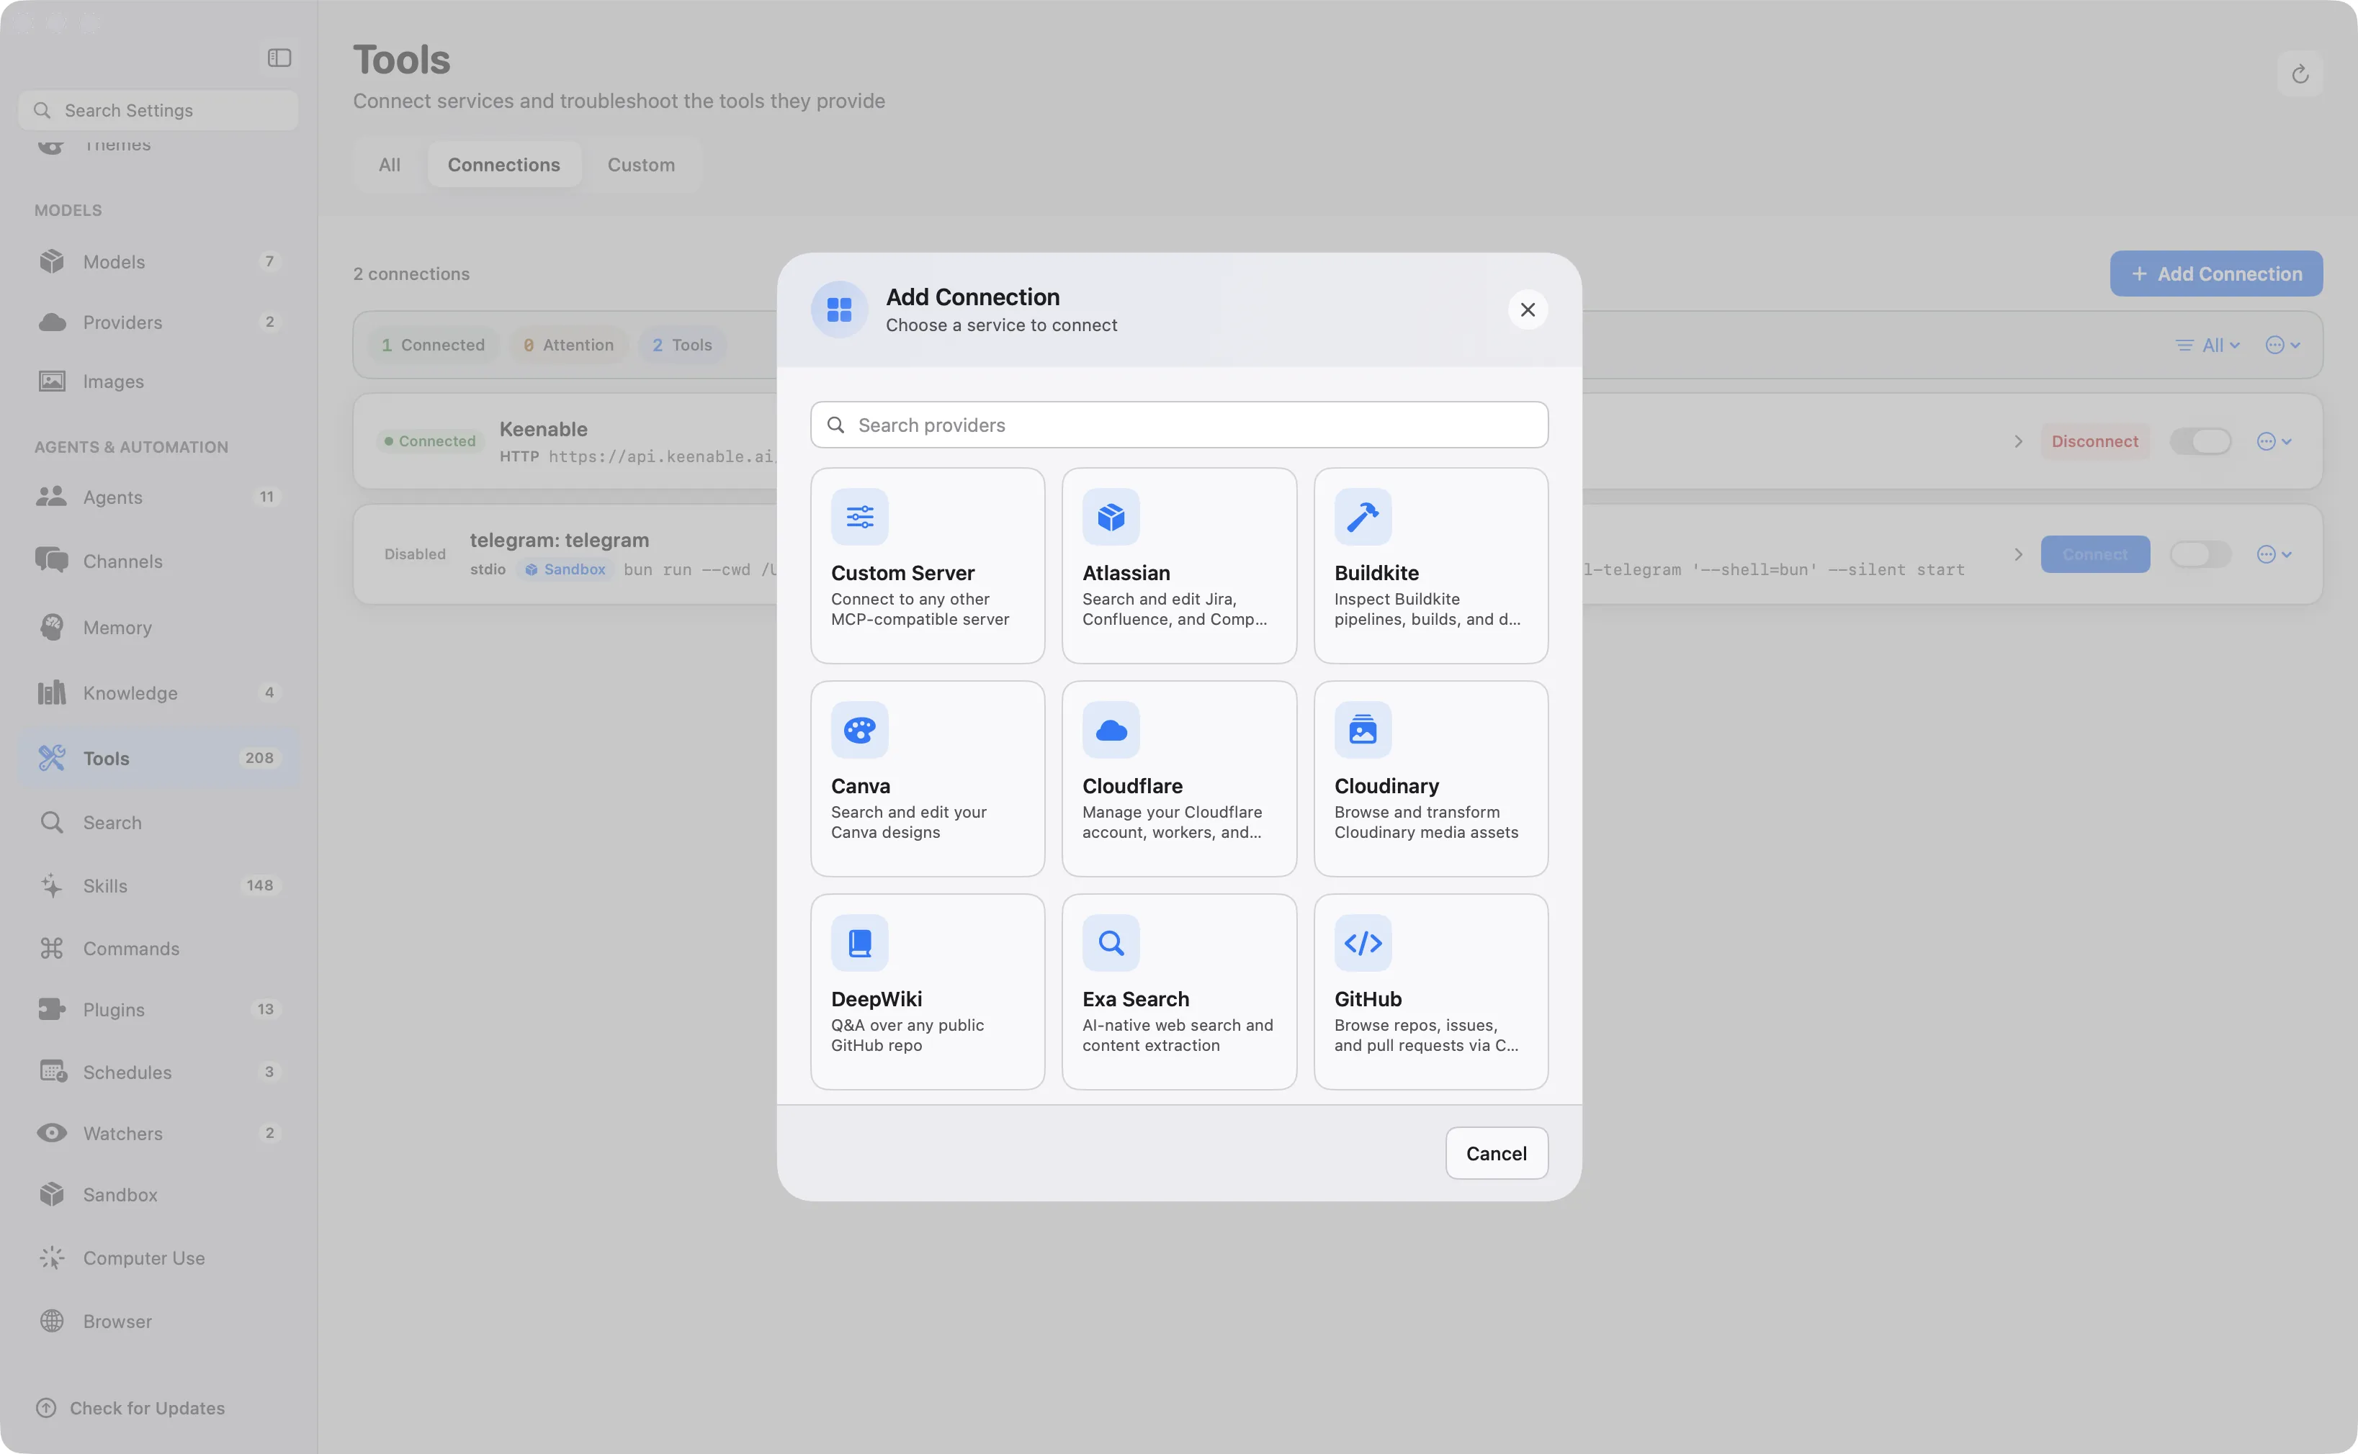Screen dimensions: 2358x1454
Task: Click the GitHub code brackets icon
Action: coord(1362,942)
